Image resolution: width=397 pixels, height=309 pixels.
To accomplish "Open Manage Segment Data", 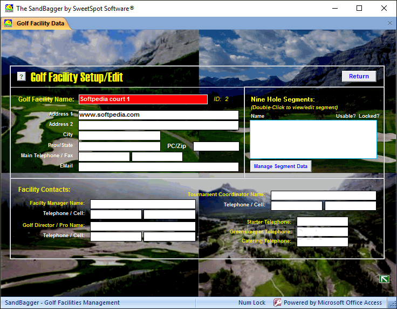I will pyautogui.click(x=280, y=166).
